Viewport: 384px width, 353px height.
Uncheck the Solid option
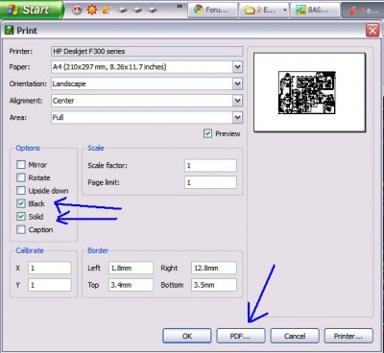point(21,217)
